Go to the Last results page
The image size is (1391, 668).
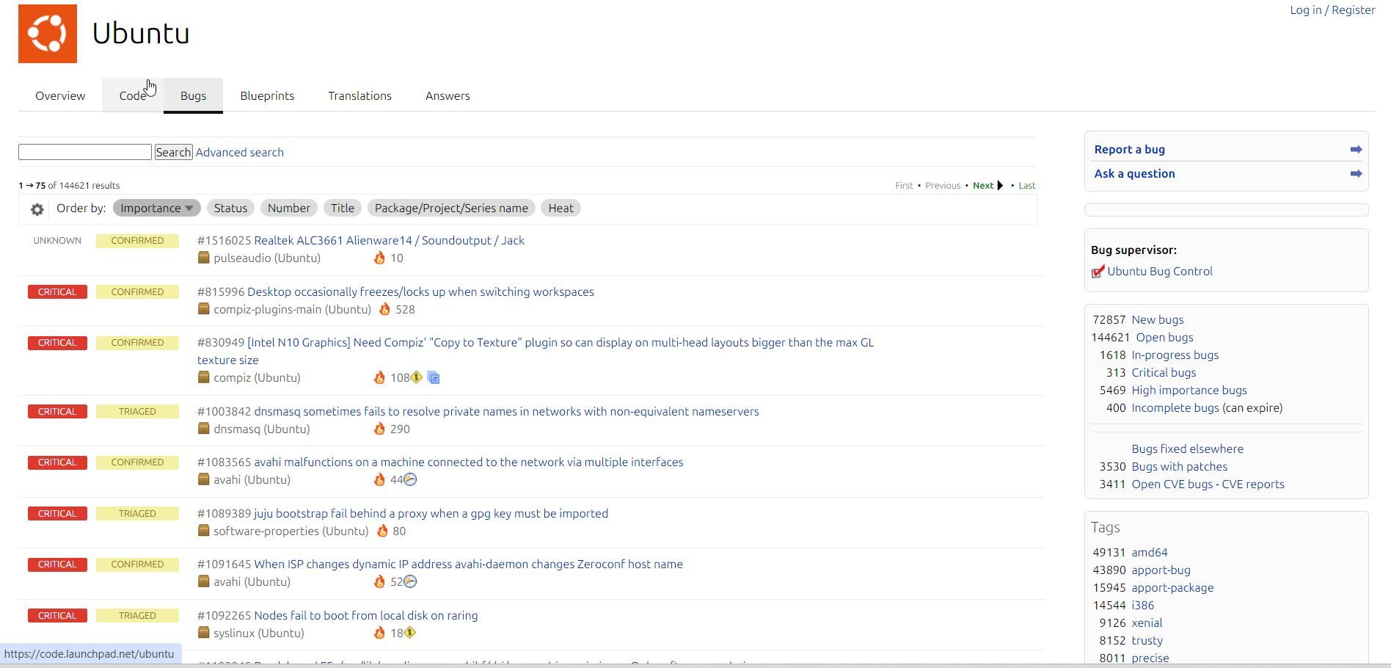tap(1026, 186)
